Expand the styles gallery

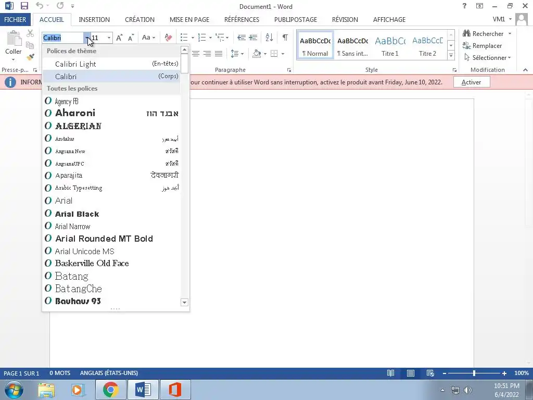coord(451,55)
